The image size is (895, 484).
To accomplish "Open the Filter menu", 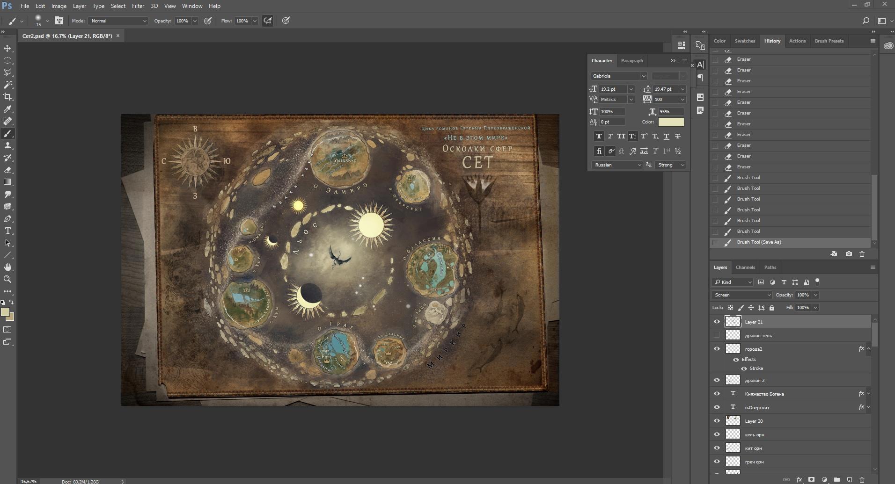I will (138, 6).
